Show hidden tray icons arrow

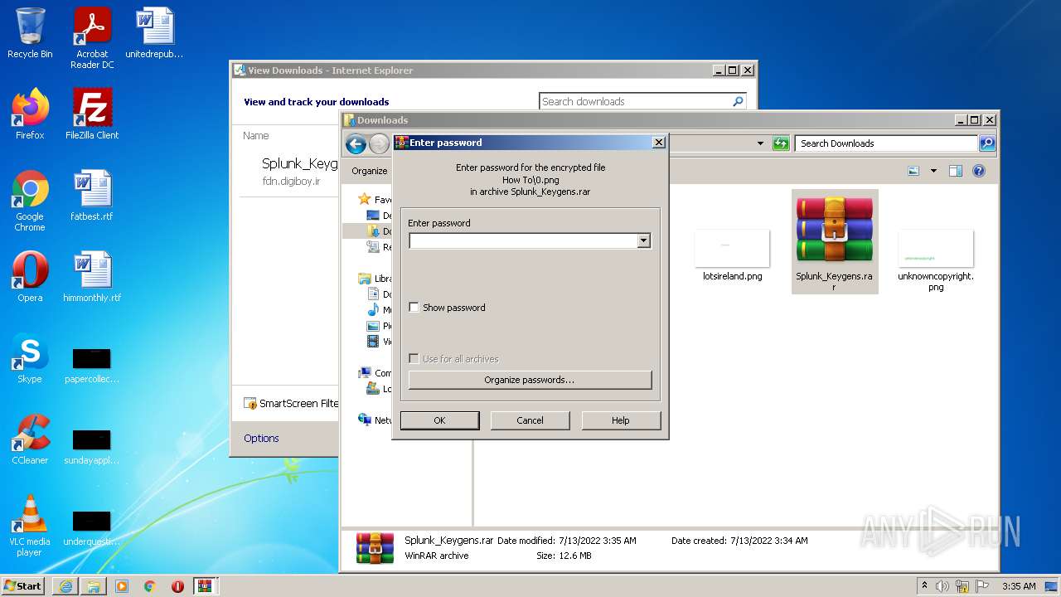[x=924, y=585]
